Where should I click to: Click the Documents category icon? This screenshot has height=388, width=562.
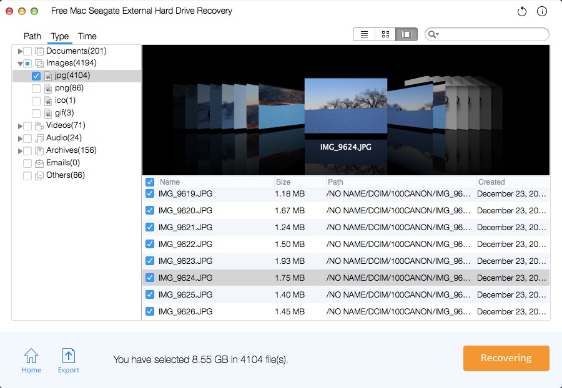[39, 51]
